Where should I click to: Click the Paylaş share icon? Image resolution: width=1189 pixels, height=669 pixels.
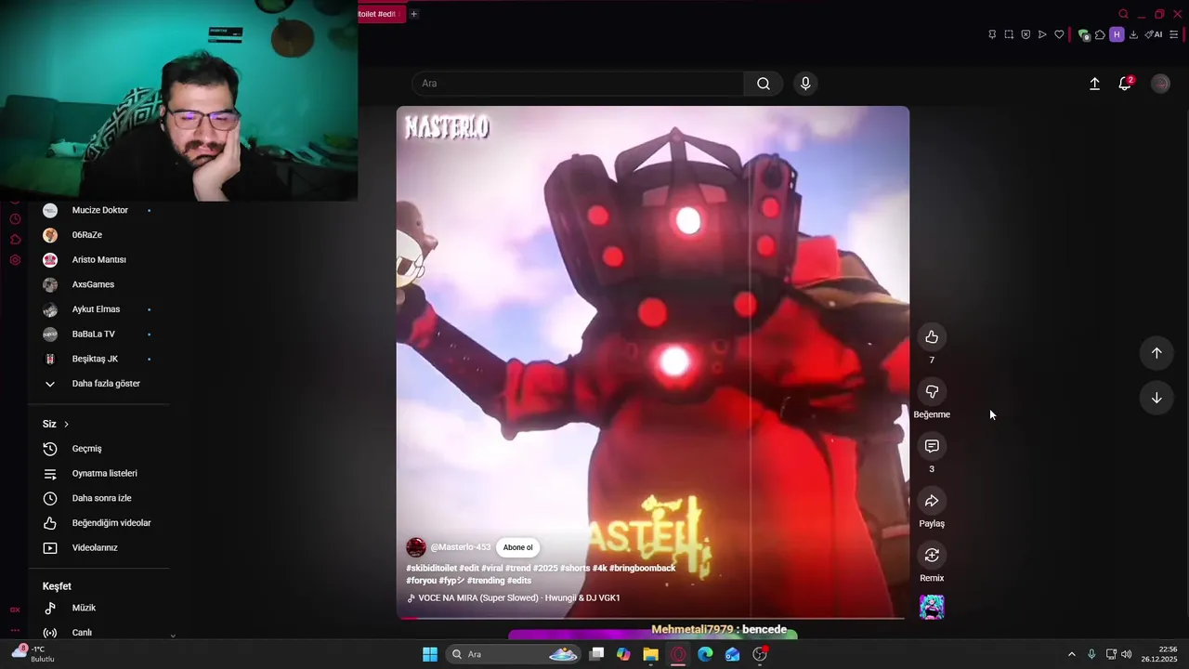tap(932, 501)
